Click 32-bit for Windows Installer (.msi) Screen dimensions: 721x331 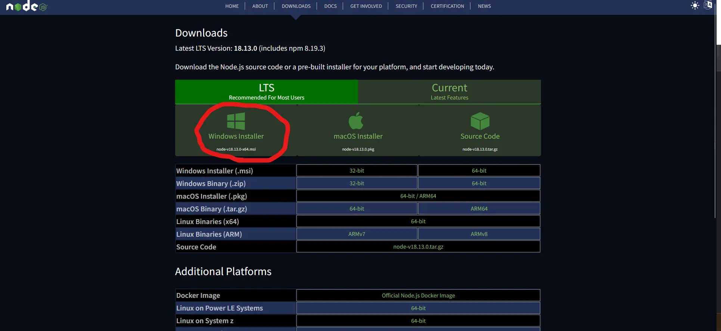(x=357, y=170)
